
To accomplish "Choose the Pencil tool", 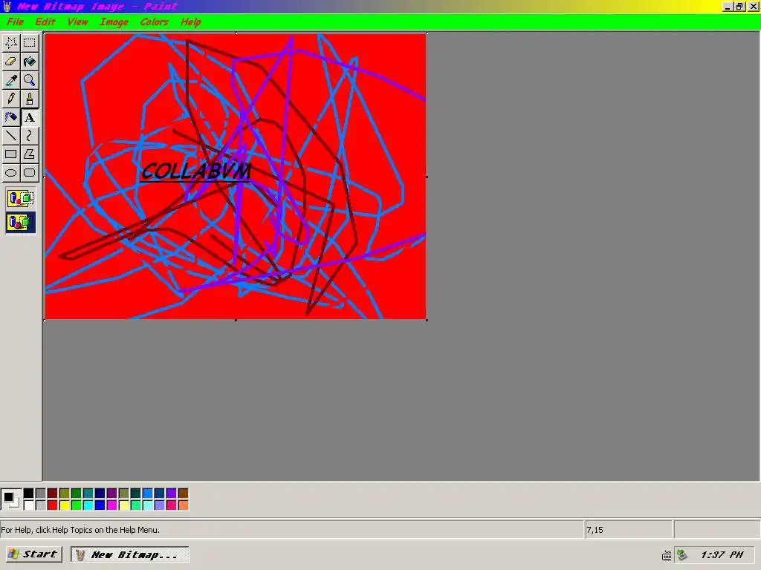I will tap(11, 99).
